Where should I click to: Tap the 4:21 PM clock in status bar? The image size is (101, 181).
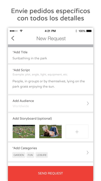click(50, 31)
